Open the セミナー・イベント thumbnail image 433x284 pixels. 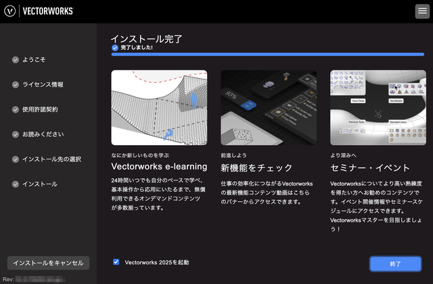[378, 108]
